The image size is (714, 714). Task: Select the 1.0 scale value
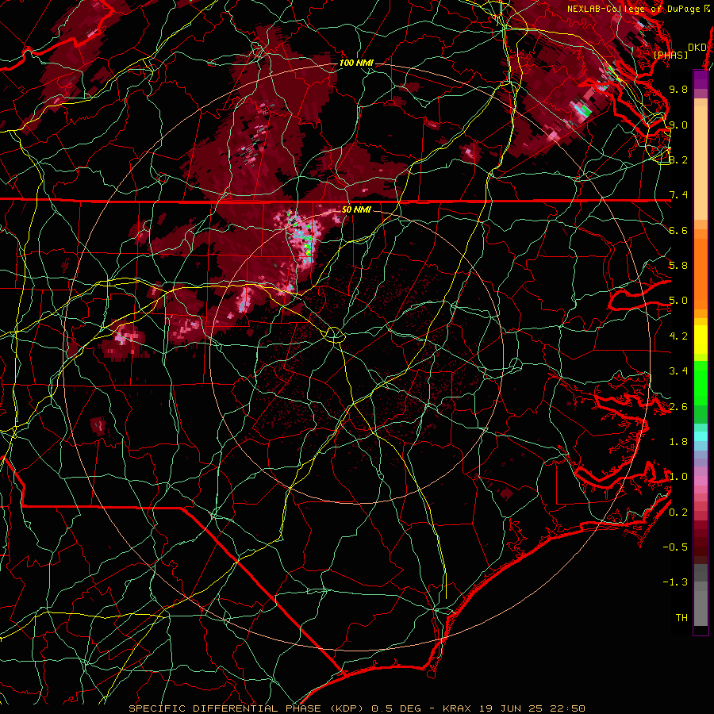[x=678, y=477]
